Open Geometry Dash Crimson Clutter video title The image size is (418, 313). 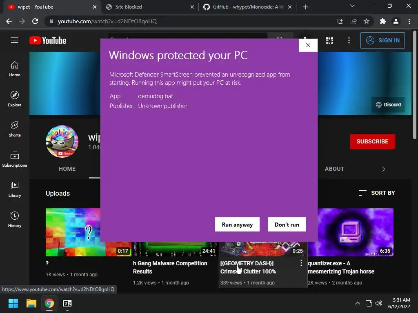pyautogui.click(x=248, y=267)
